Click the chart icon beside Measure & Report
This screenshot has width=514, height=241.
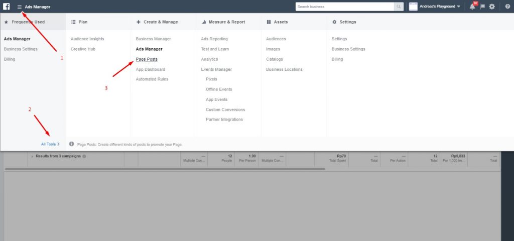[x=204, y=22]
